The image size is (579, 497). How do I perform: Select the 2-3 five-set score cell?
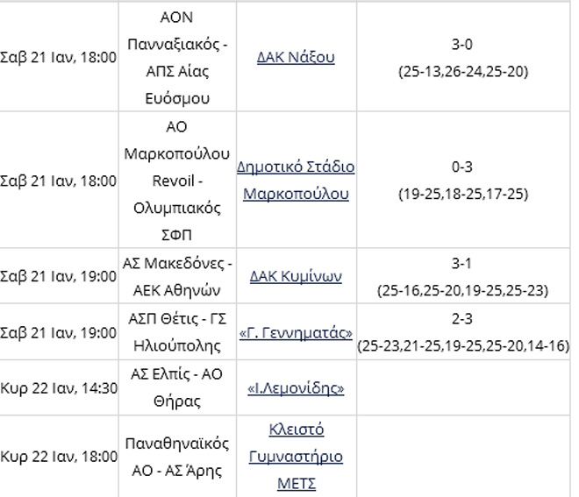[x=462, y=332]
